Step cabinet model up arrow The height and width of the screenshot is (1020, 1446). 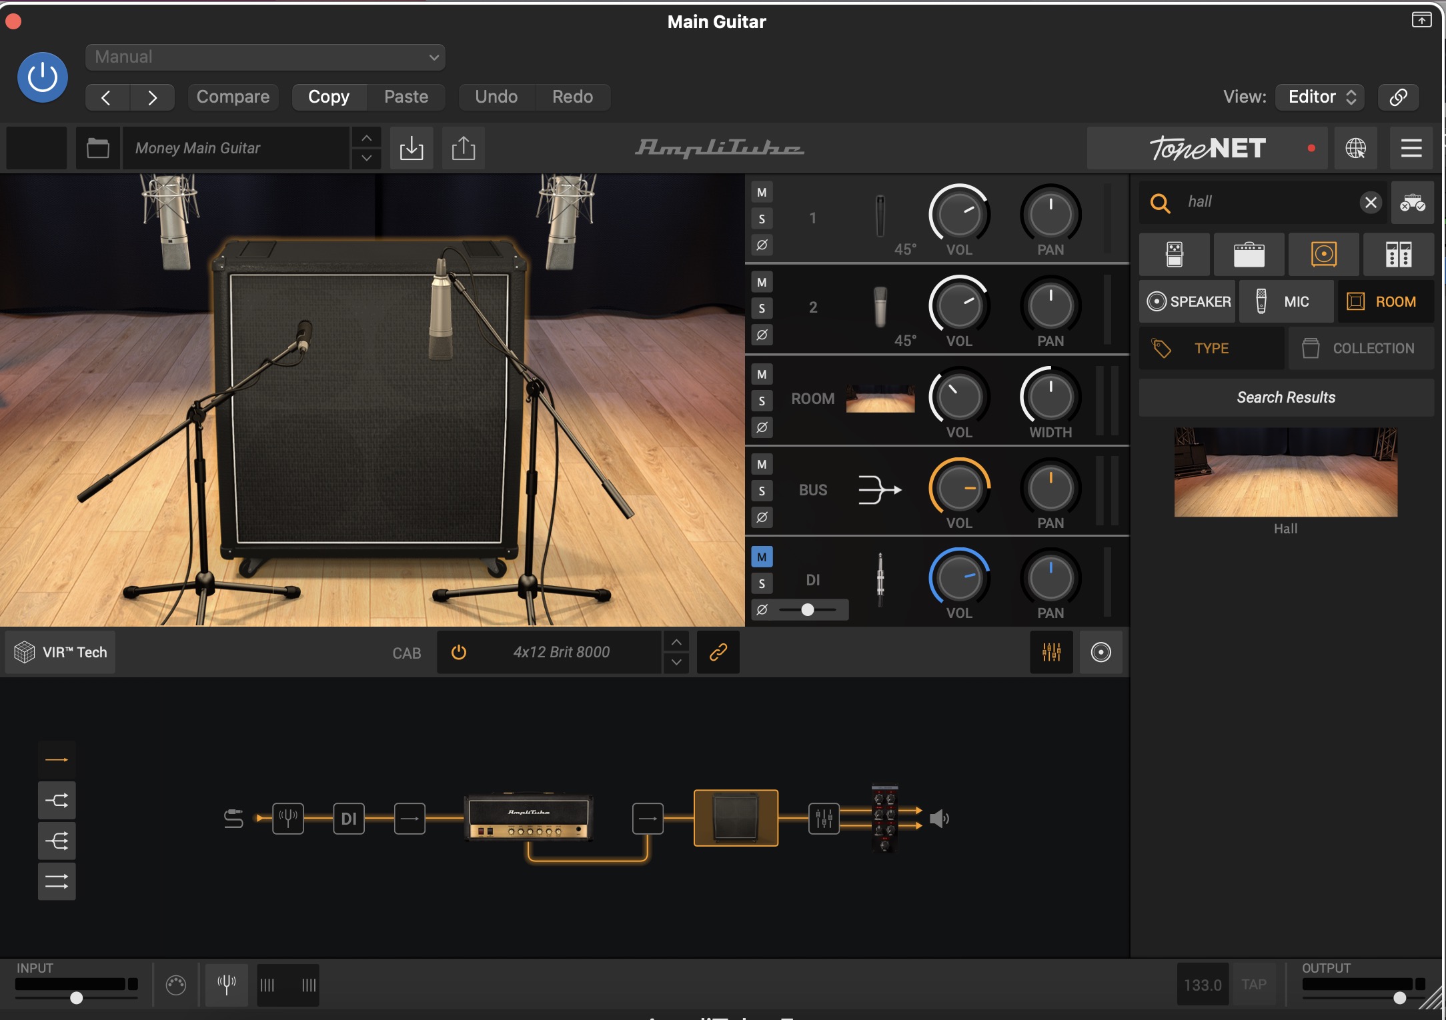pos(676,643)
